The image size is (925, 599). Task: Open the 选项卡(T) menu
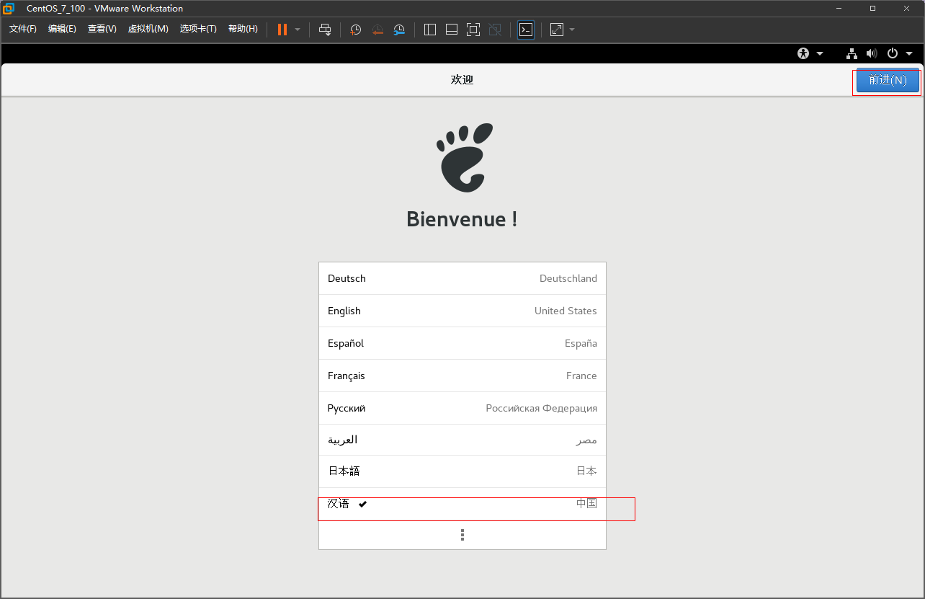199,29
